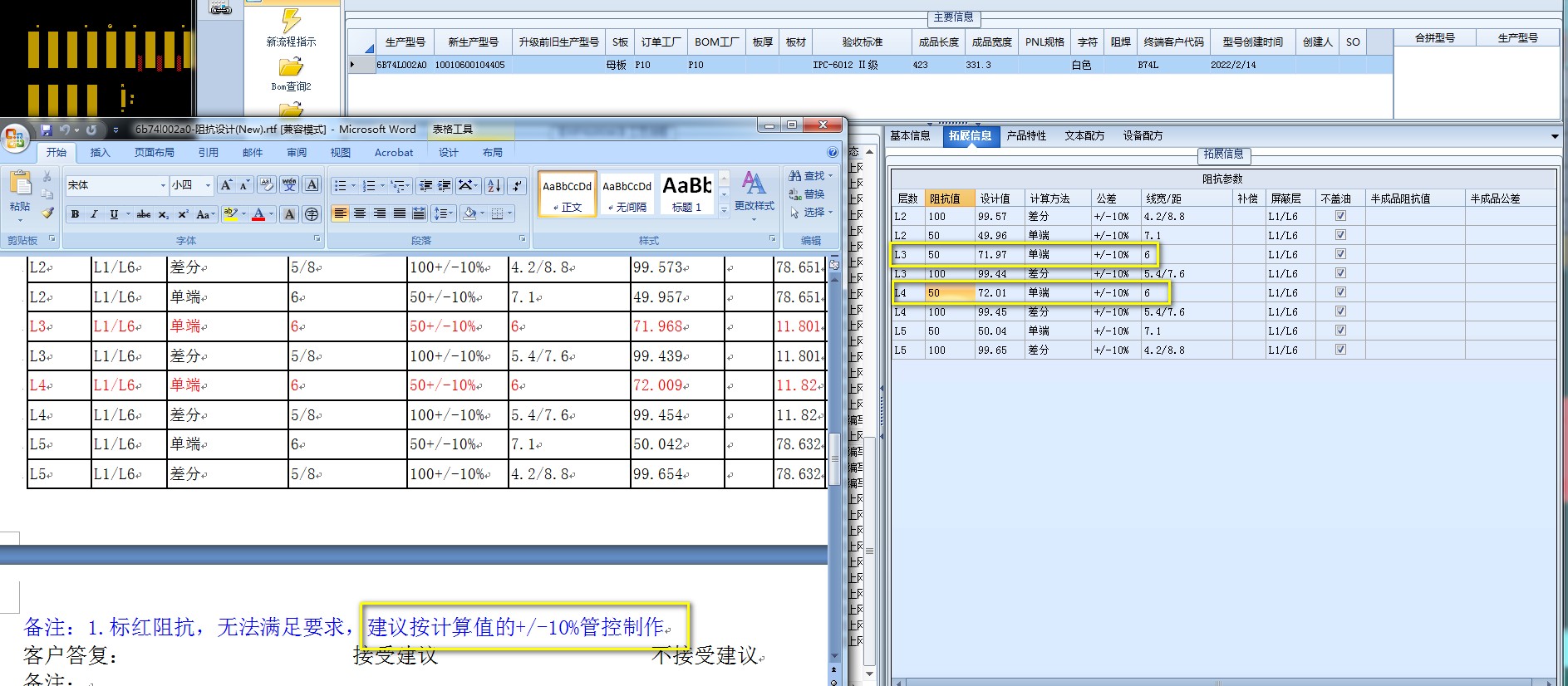Select the Format Painter brush
This screenshot has height=686, width=1568.
(47, 213)
